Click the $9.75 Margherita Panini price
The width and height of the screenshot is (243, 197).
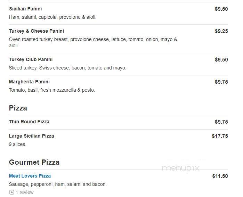click(x=221, y=82)
